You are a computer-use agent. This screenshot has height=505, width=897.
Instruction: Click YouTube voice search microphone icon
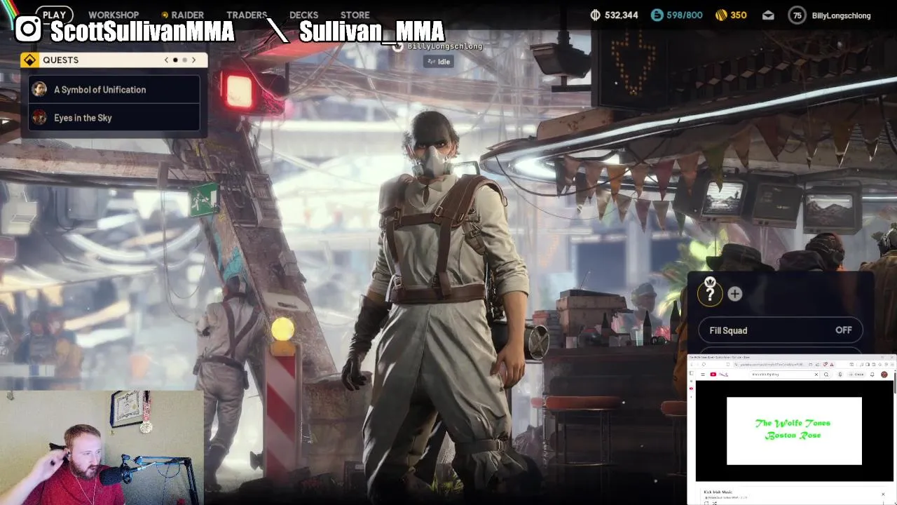pyautogui.click(x=840, y=375)
